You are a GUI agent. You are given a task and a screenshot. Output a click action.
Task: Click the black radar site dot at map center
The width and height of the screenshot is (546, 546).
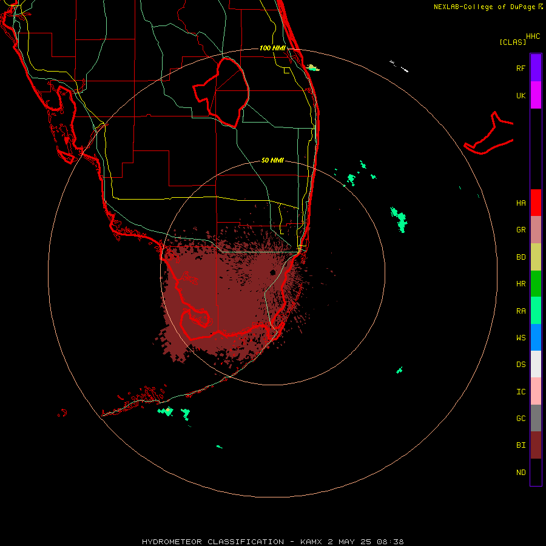[272, 272]
